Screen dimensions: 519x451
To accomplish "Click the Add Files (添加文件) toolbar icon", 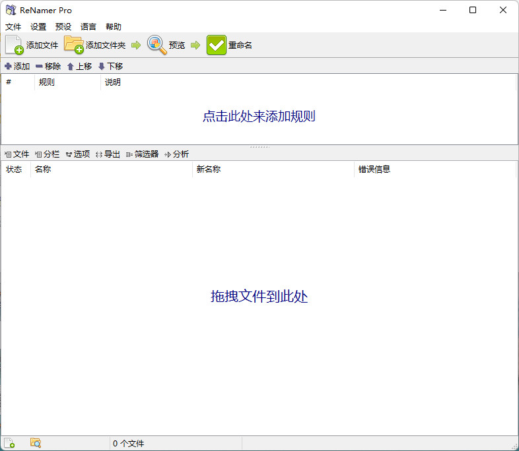I will point(15,45).
